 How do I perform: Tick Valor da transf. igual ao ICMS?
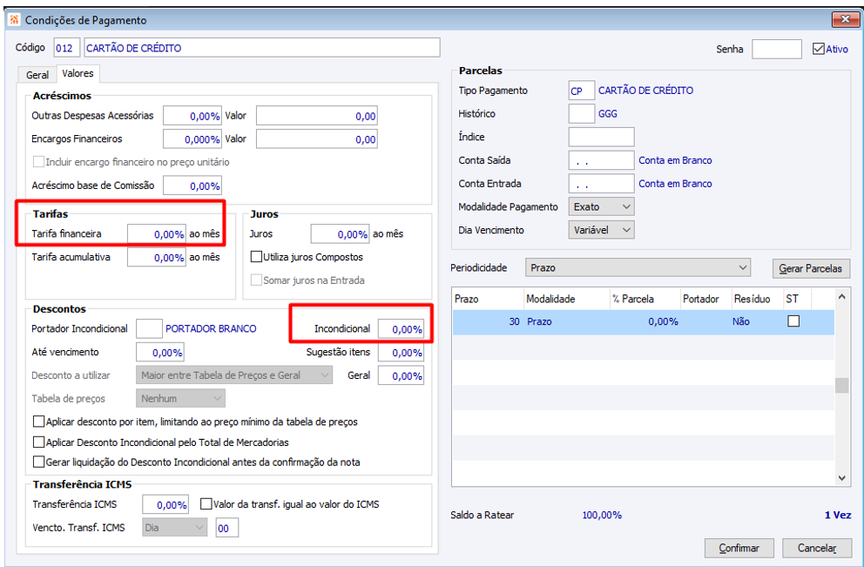206,503
